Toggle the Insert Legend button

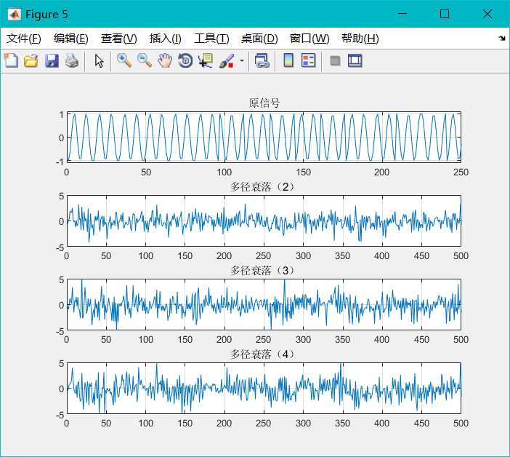308,61
